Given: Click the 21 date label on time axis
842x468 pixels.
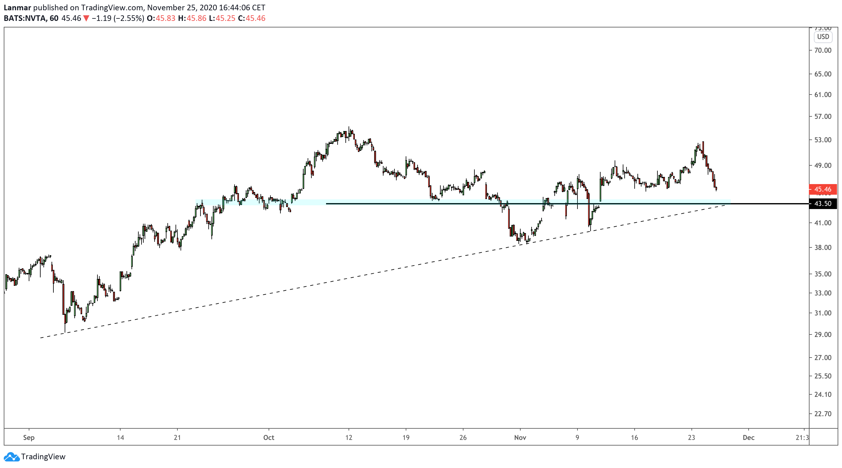Looking at the screenshot, I should [x=177, y=437].
